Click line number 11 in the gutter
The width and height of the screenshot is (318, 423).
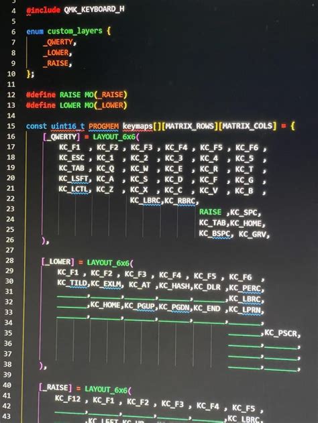click(x=11, y=84)
